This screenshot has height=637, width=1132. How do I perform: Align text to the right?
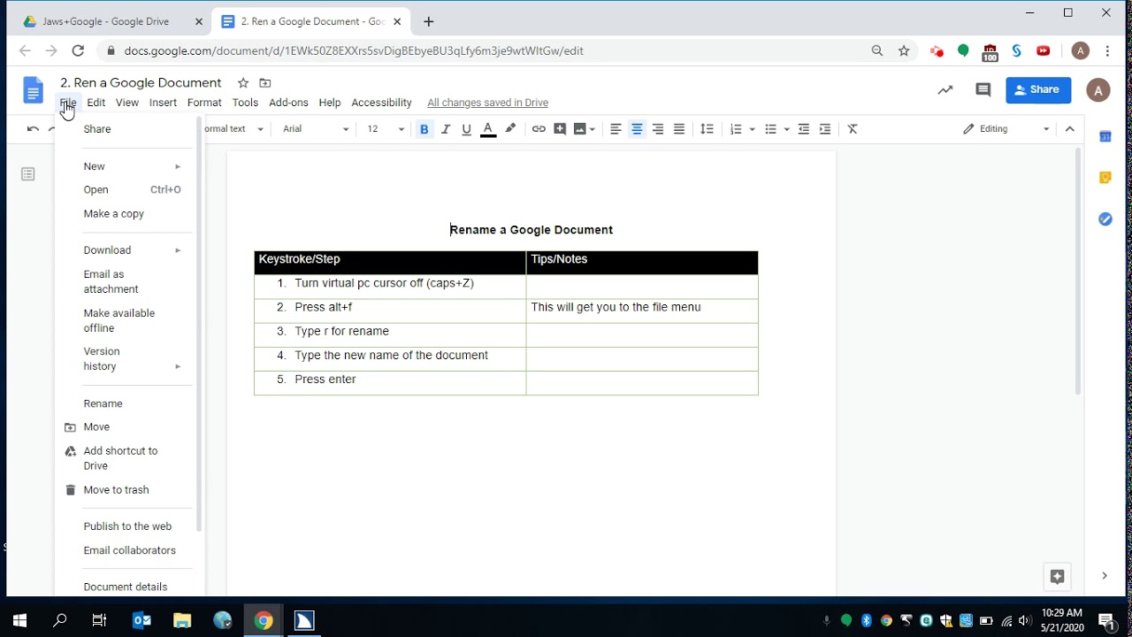point(658,129)
